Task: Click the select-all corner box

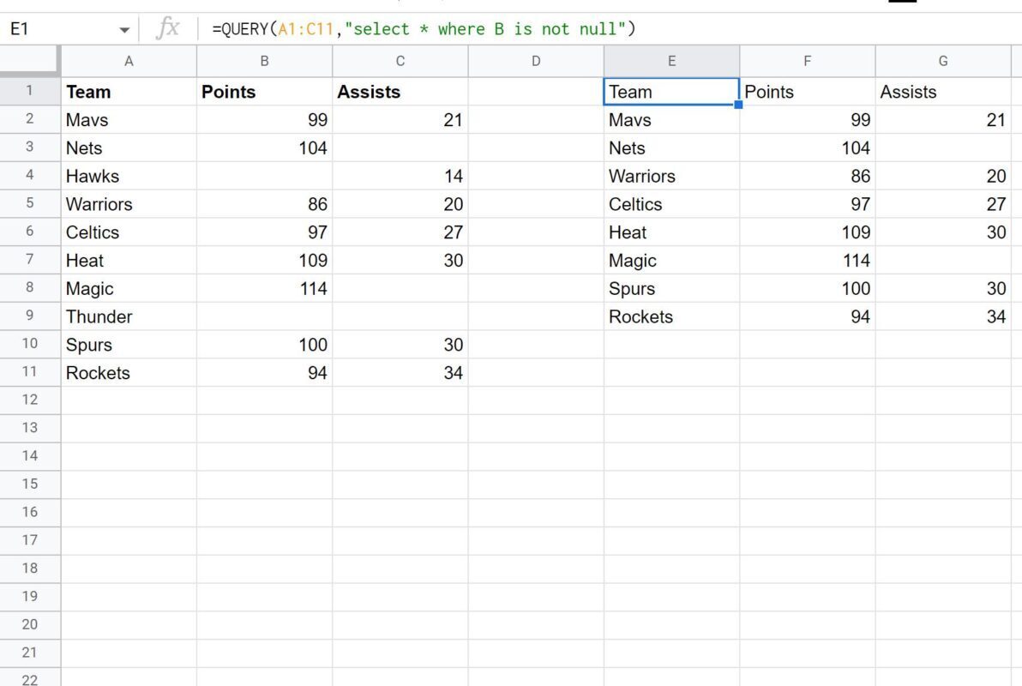Action: tap(30, 61)
